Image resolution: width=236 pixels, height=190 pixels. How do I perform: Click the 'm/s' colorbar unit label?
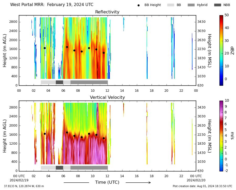(232, 136)
